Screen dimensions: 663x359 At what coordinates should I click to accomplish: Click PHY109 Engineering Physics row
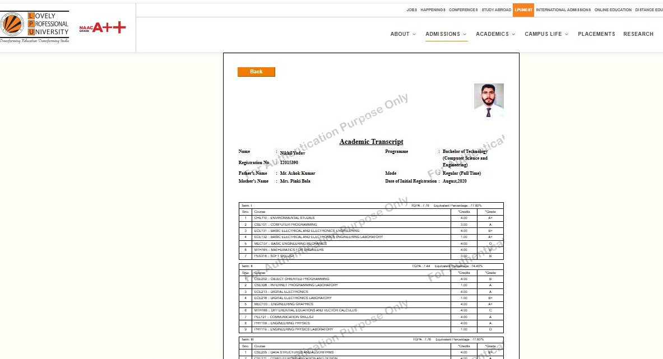(x=371, y=323)
